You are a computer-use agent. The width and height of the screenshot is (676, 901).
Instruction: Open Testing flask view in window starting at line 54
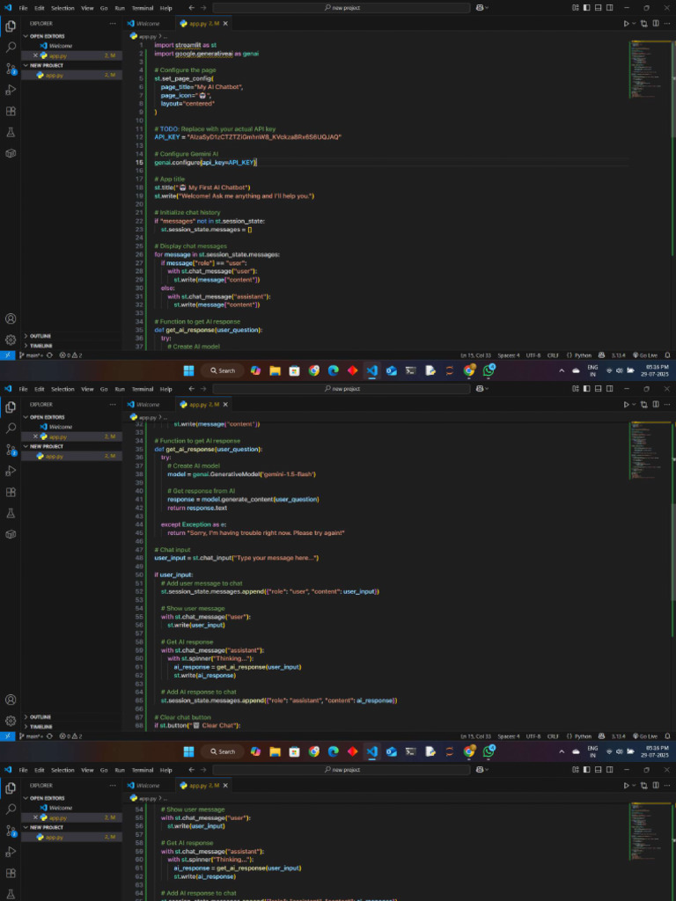pyautogui.click(x=11, y=894)
